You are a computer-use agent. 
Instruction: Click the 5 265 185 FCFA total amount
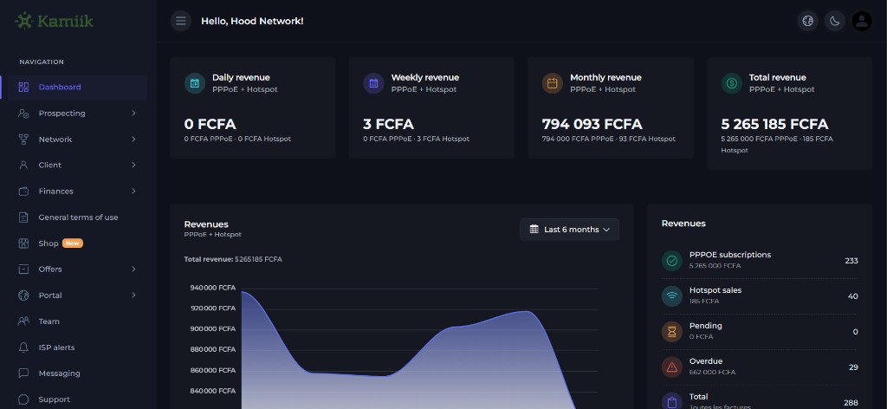774,124
